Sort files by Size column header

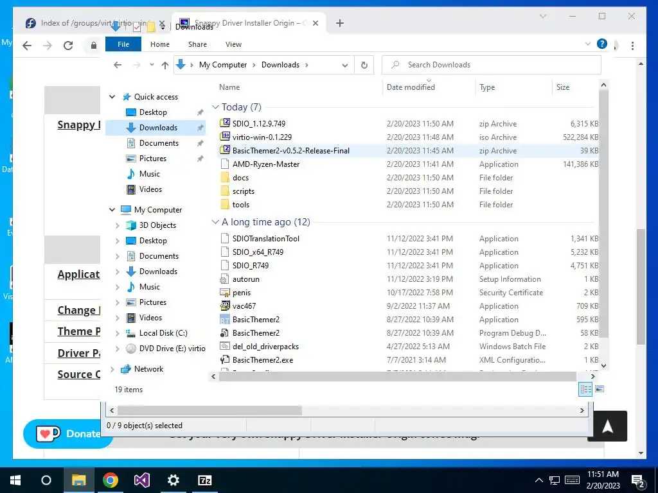pos(563,87)
